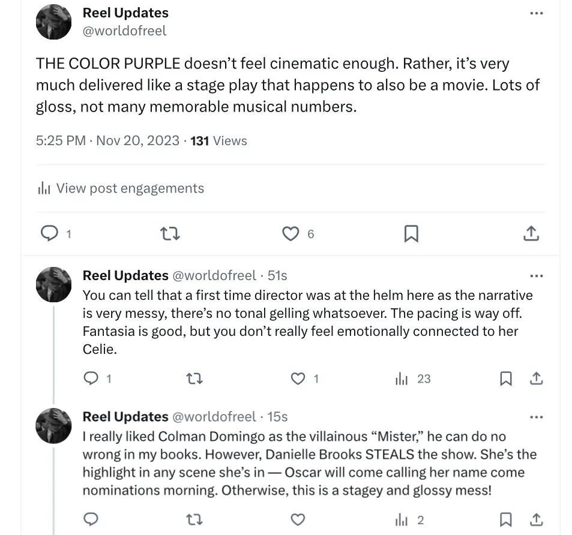Reply to the first-time director reply
572x535 pixels.
pos(91,378)
